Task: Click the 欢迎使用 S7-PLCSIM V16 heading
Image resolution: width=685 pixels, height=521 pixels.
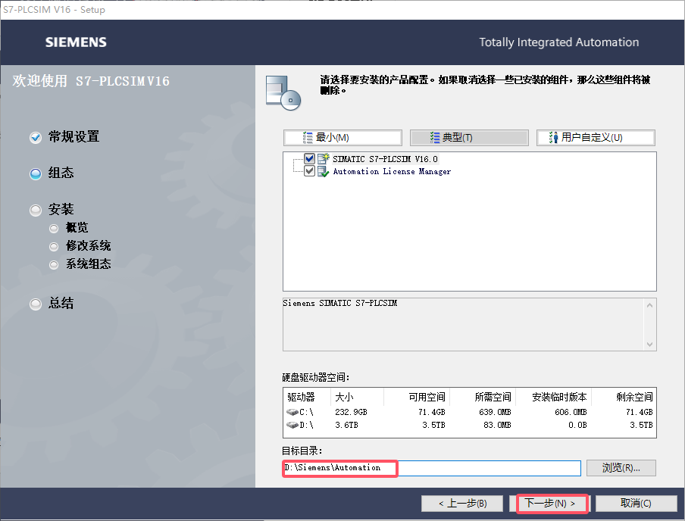Action: click(91, 81)
